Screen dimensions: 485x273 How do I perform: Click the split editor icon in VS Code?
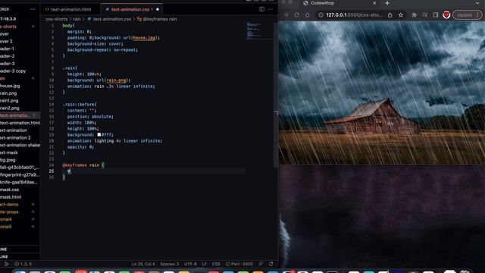click(261, 9)
